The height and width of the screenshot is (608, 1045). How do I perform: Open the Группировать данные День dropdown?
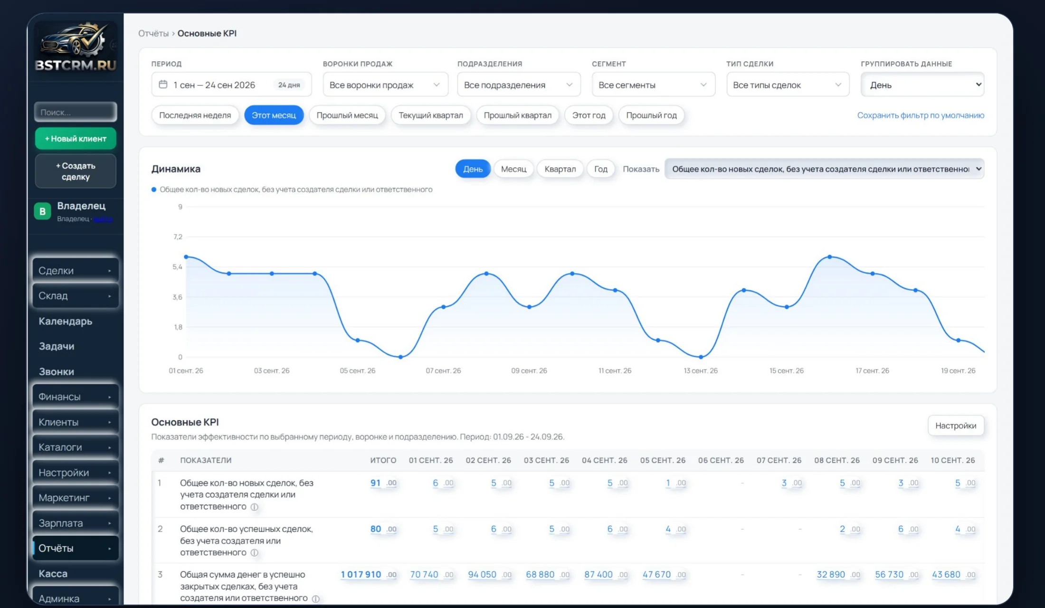[x=922, y=85]
